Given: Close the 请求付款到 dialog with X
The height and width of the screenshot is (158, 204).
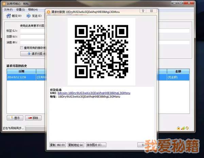Looking at the screenshot, I should click(x=151, y=11).
